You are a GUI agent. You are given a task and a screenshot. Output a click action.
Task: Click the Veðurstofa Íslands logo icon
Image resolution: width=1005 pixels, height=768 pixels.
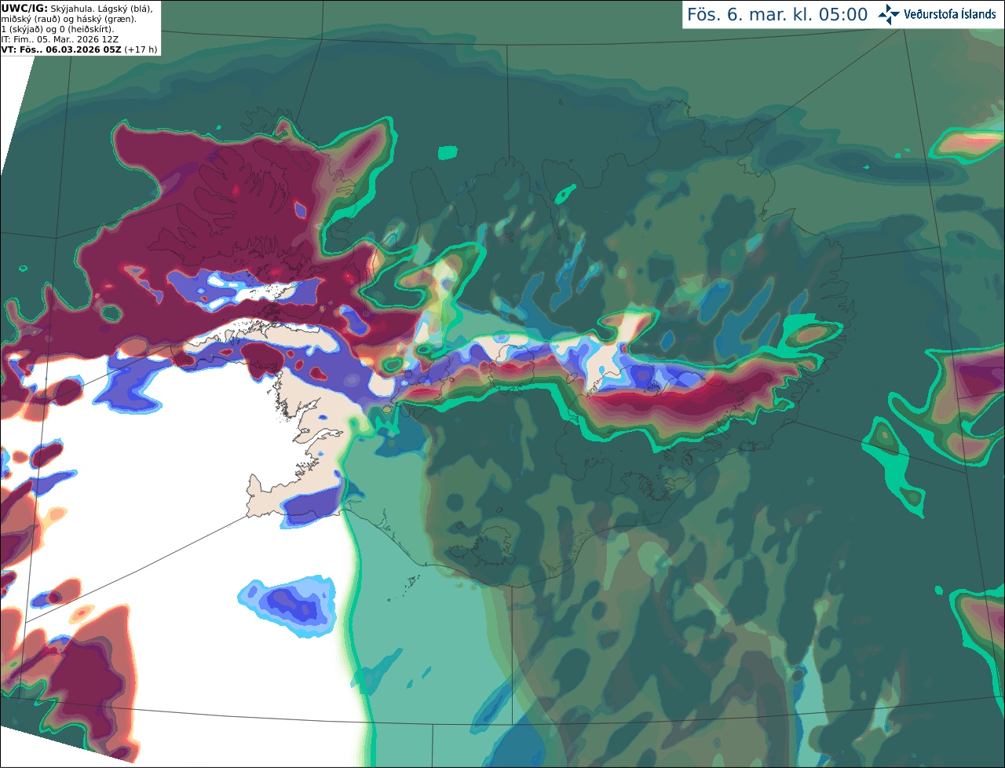(889, 14)
